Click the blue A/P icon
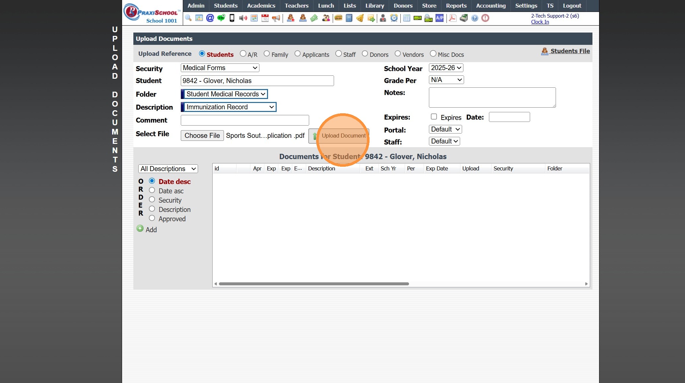This screenshot has height=383, width=685. tap(440, 18)
